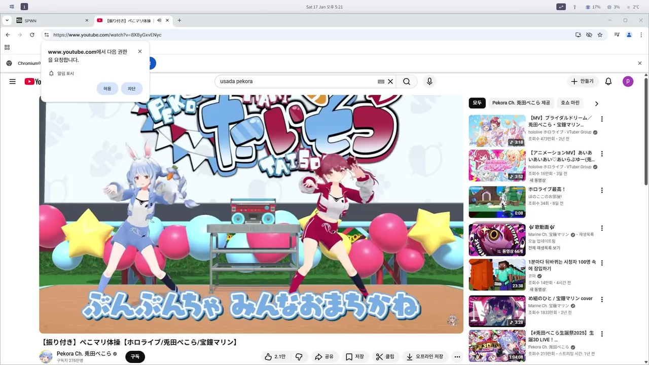The image size is (649, 365).
Task: Open the 歌動画 playlist thumbnail
Action: coord(497,240)
